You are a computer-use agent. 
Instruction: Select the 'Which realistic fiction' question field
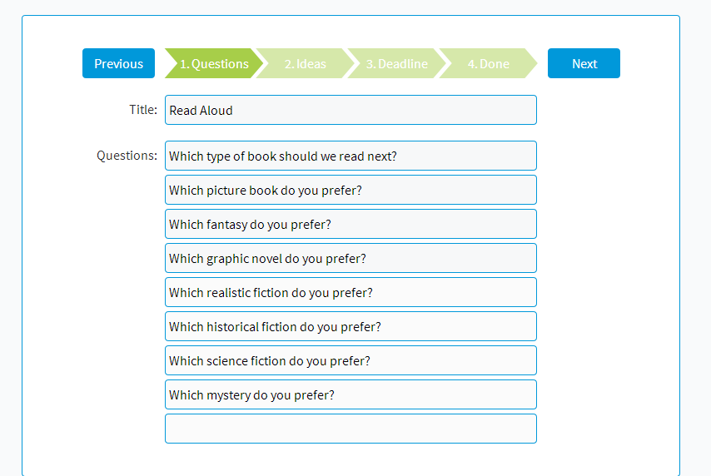[x=351, y=292]
